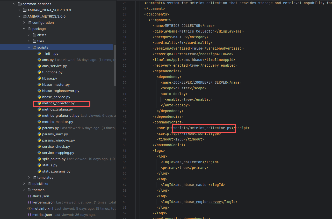The width and height of the screenshot is (332, 219).
Task: Click ams_collector logId text
Action: pos(189,162)
